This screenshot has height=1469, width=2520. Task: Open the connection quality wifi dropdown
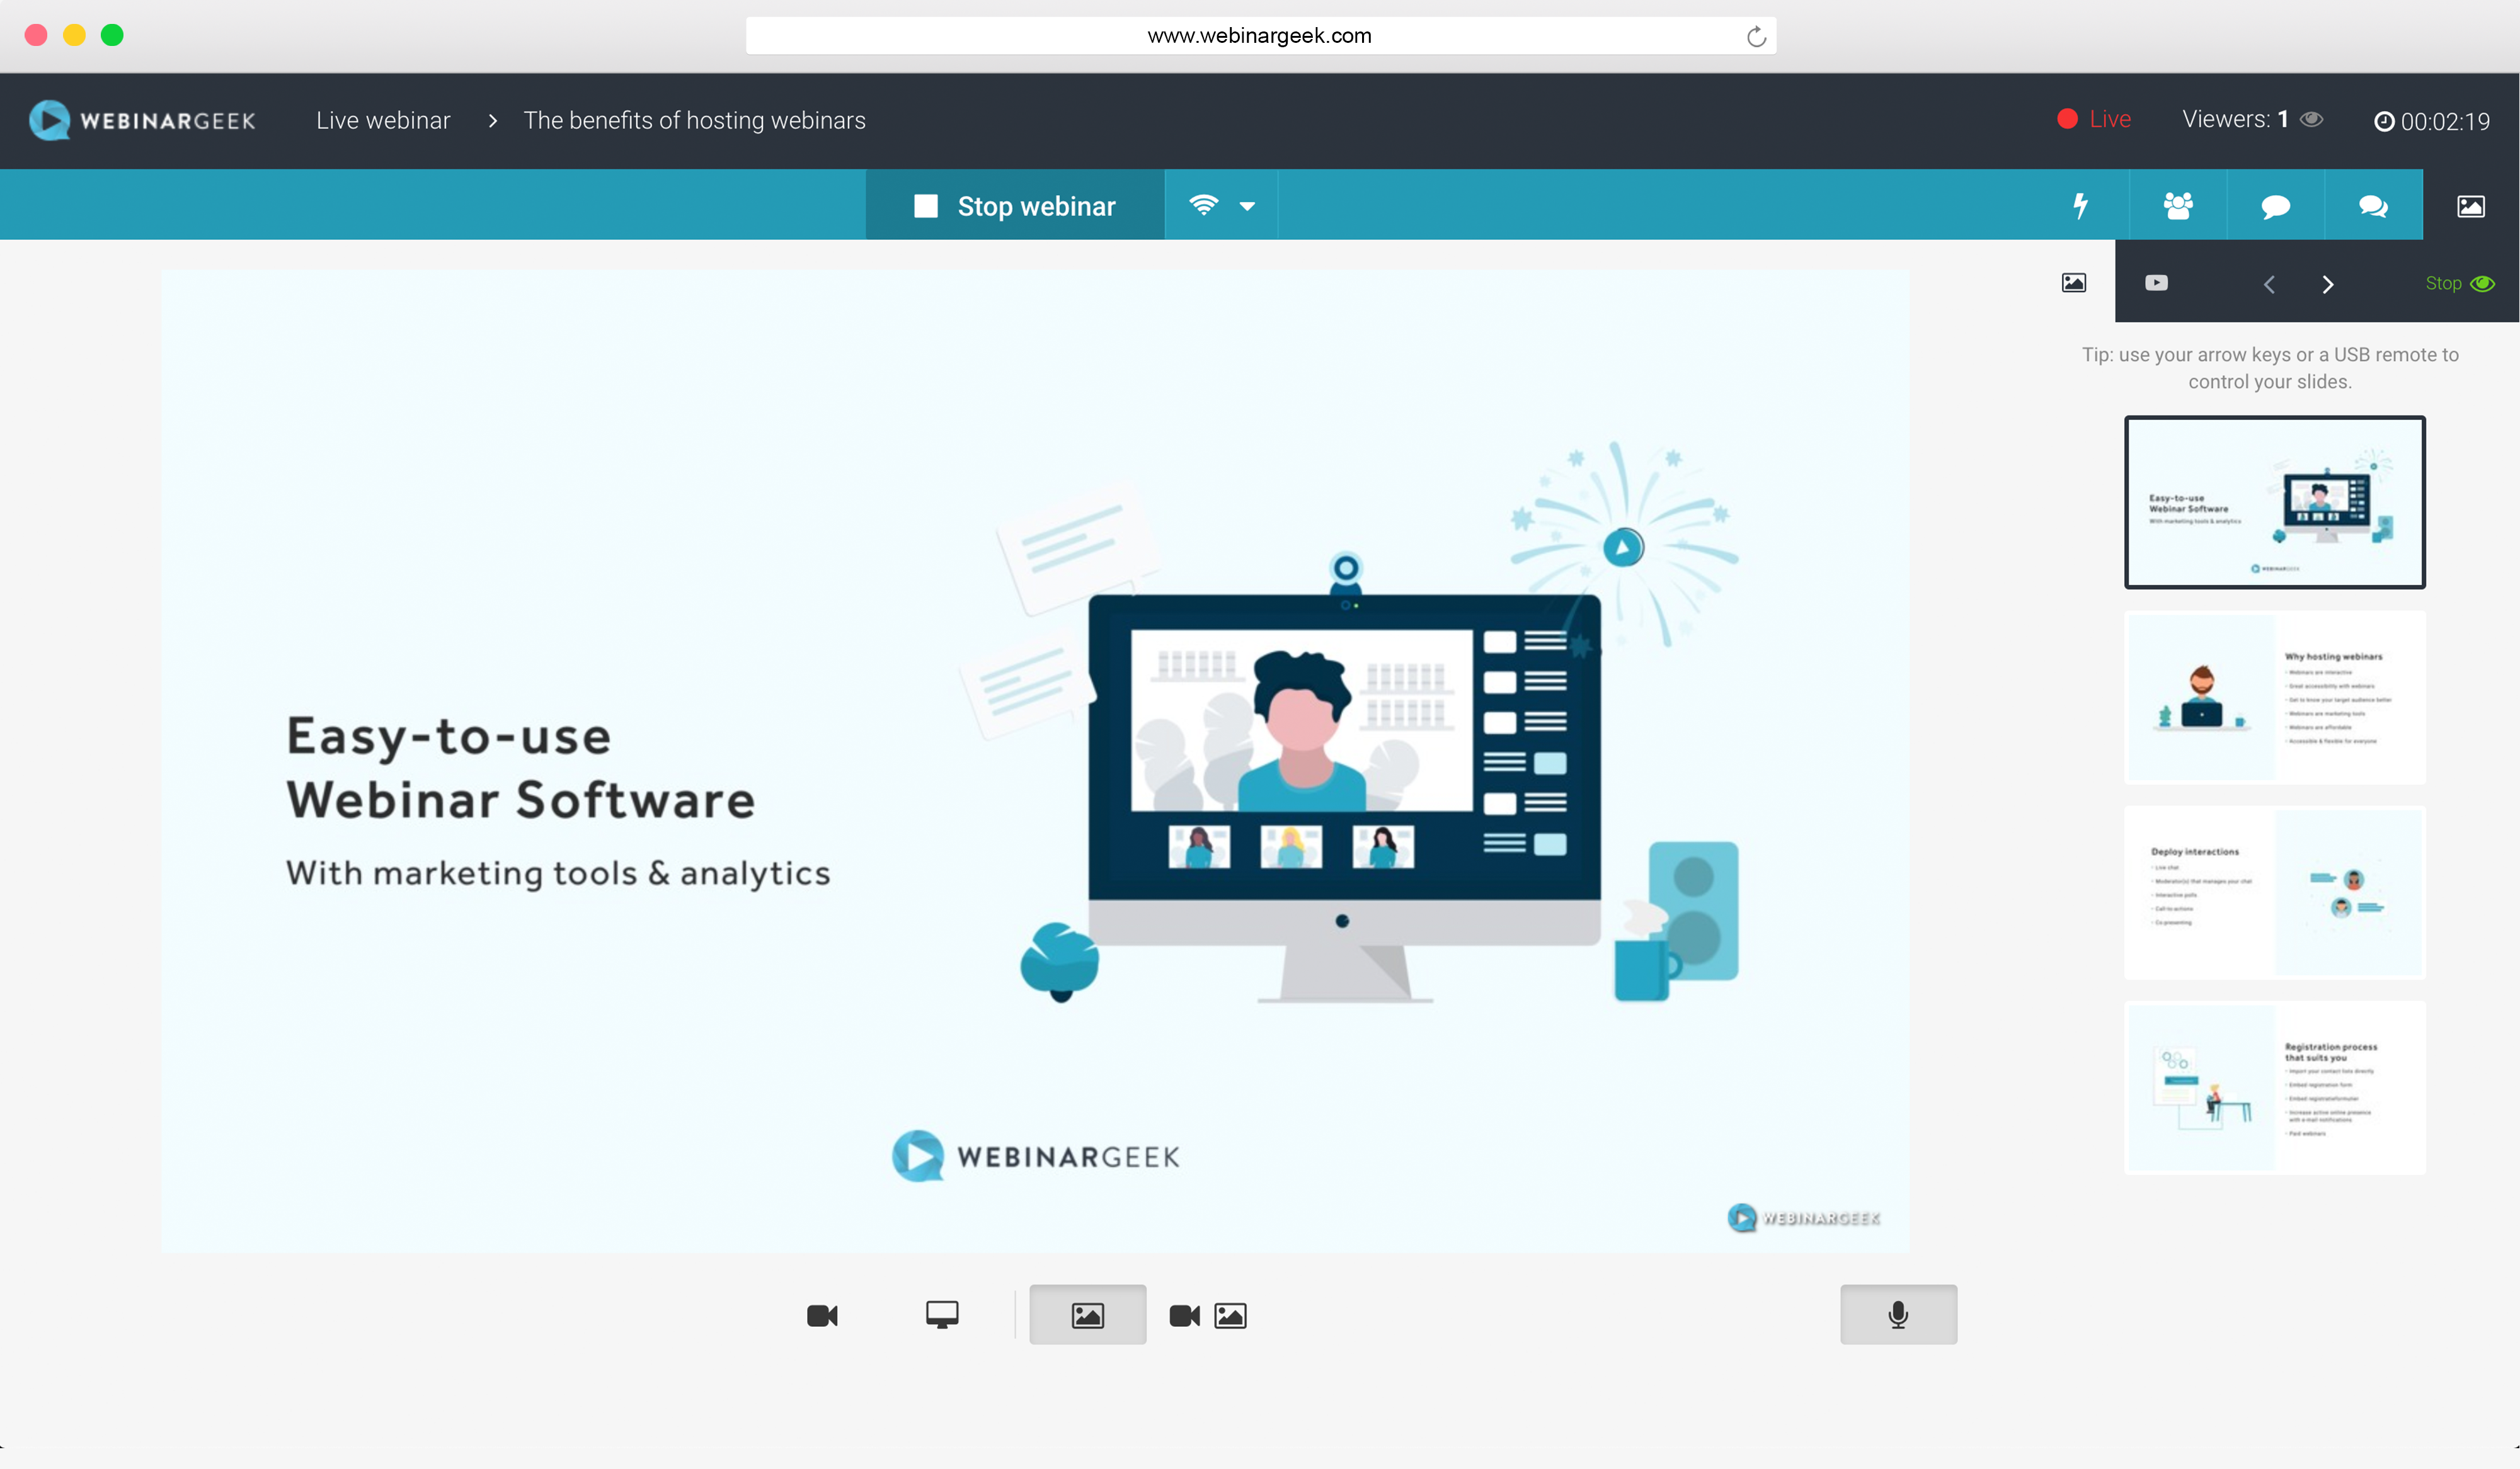[1221, 205]
